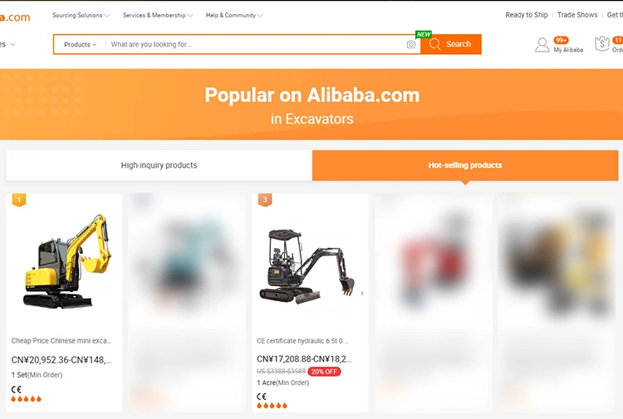Expand the Products search category dropdown
The width and height of the screenshot is (623, 419).
[x=81, y=45]
